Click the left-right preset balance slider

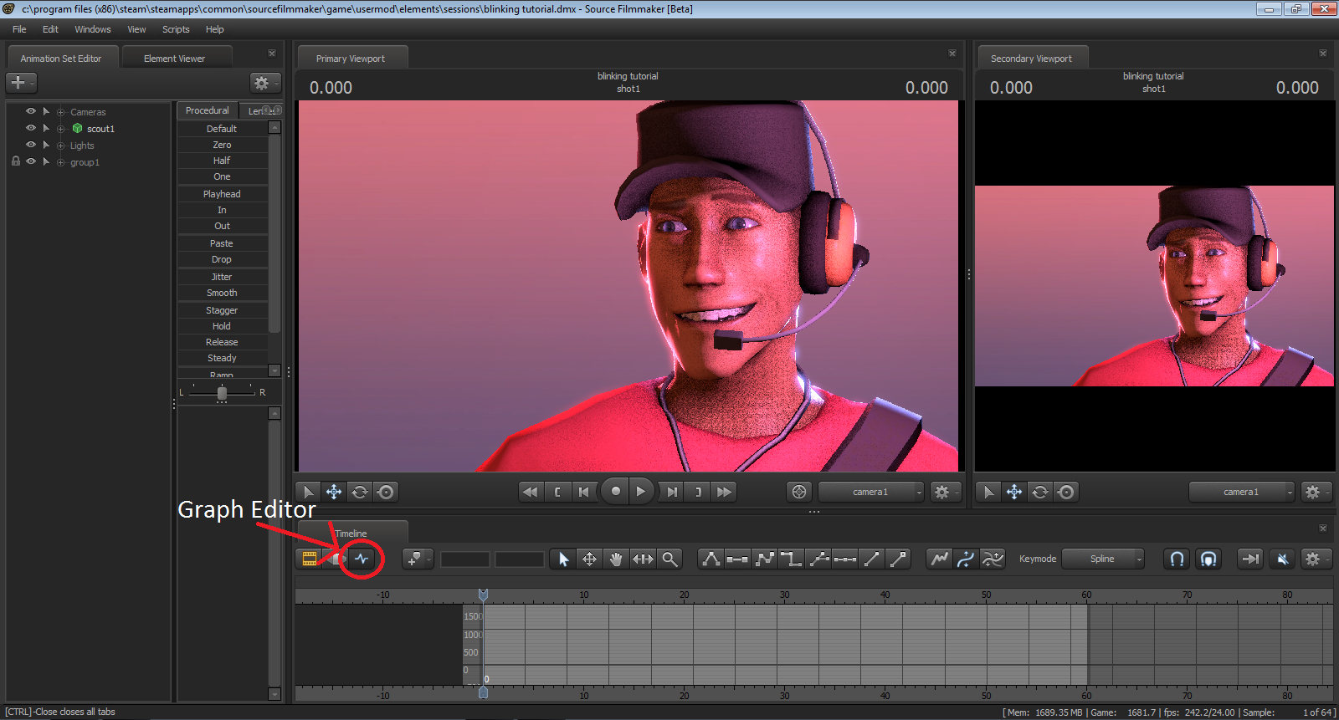point(222,392)
